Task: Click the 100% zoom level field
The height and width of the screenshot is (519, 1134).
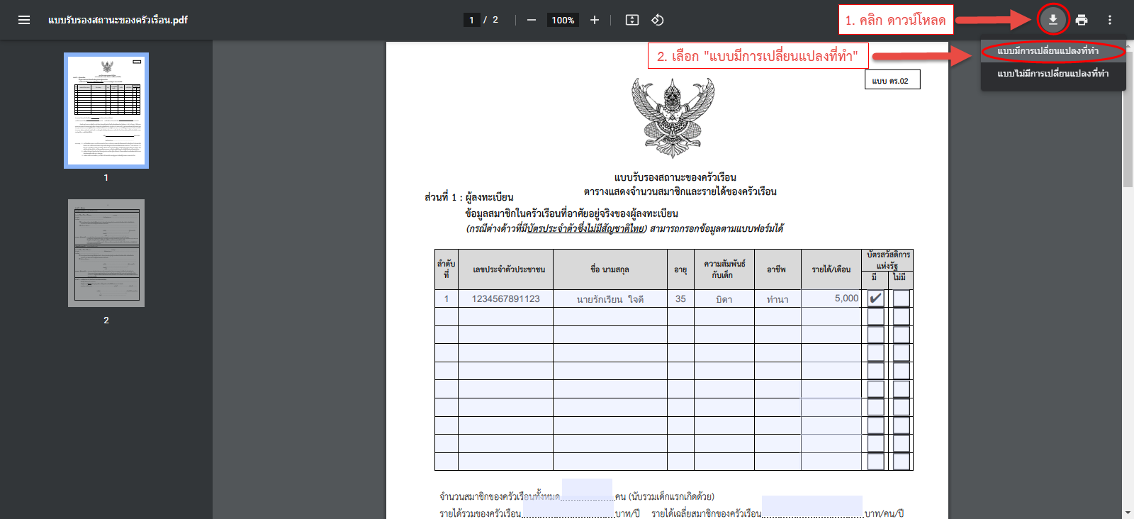Action: pos(563,20)
